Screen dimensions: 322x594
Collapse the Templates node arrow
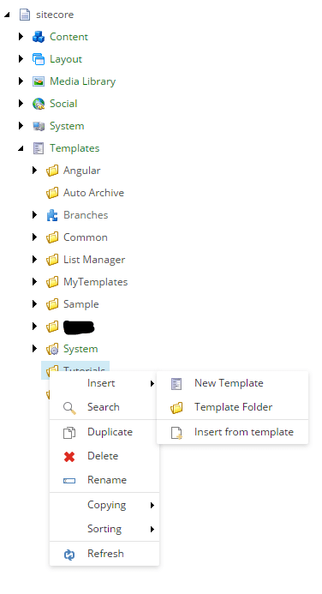(21, 148)
